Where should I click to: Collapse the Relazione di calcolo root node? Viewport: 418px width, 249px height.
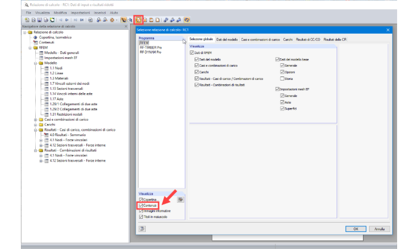[x=25, y=33]
